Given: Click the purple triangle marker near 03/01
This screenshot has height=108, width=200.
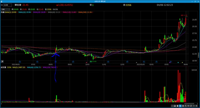Looking at the screenshot, I should (x=170, y=62).
